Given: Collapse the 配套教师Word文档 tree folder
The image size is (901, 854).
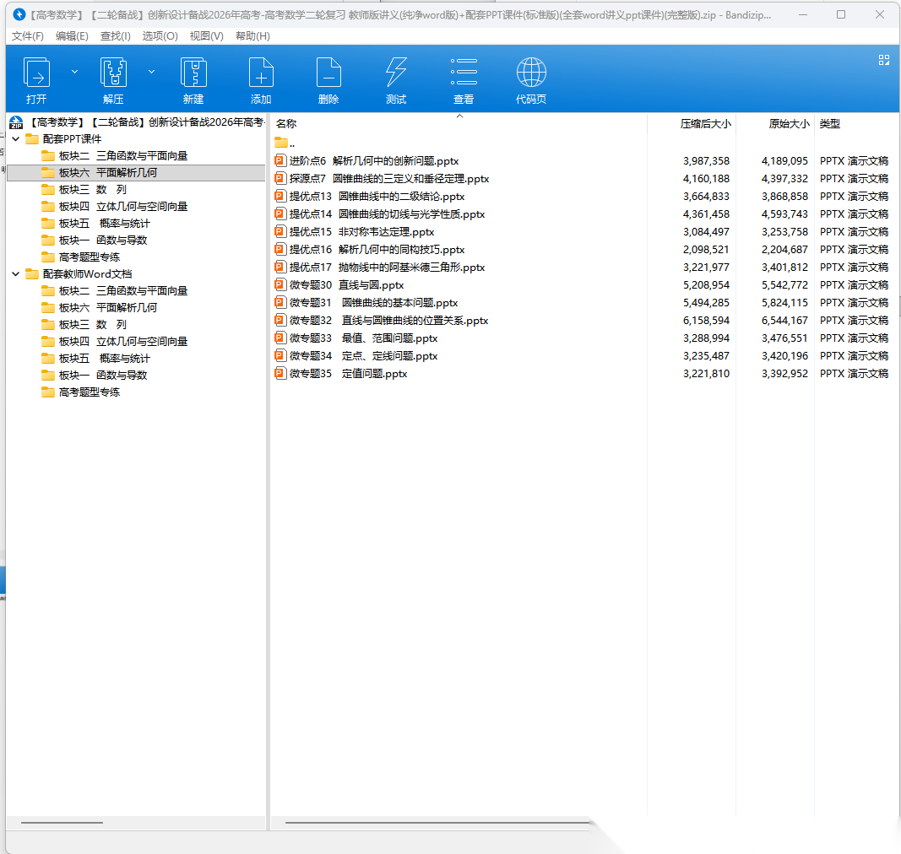Looking at the screenshot, I should click(x=15, y=273).
